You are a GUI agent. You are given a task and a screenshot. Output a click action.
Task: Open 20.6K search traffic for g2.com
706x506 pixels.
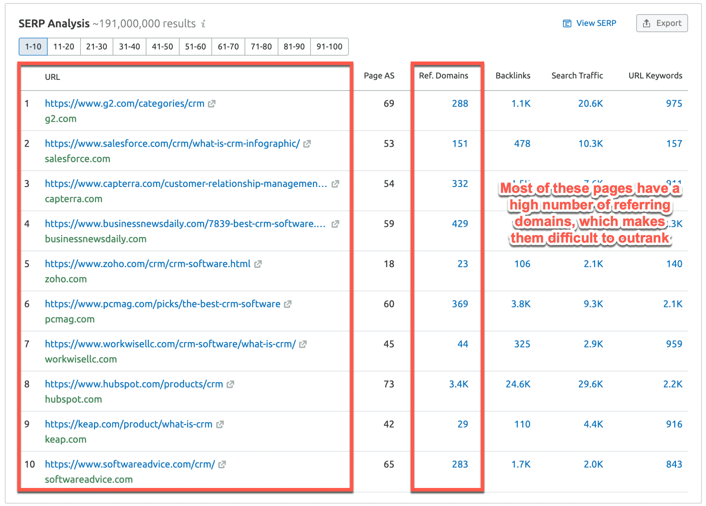click(590, 104)
